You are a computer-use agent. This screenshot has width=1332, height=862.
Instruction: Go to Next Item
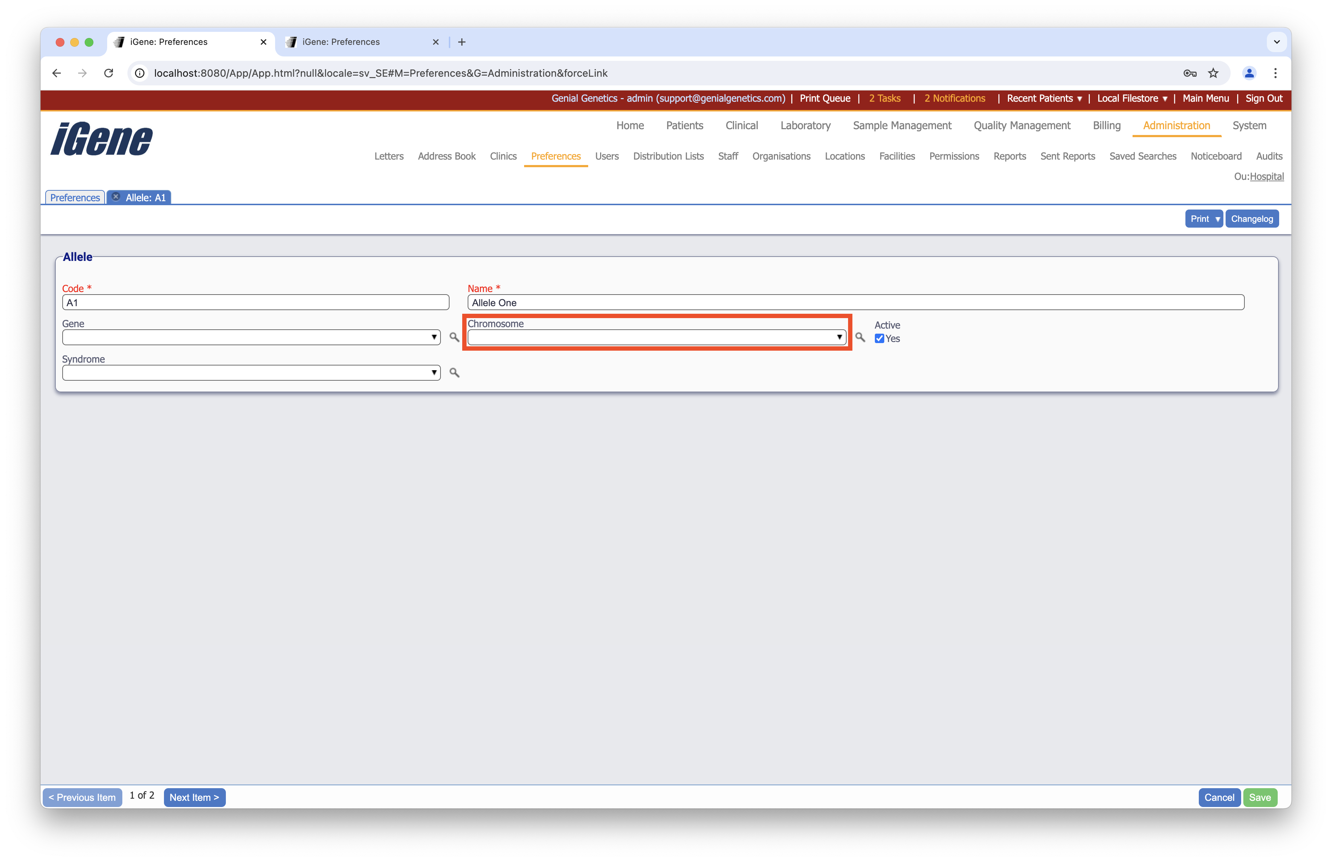click(194, 797)
